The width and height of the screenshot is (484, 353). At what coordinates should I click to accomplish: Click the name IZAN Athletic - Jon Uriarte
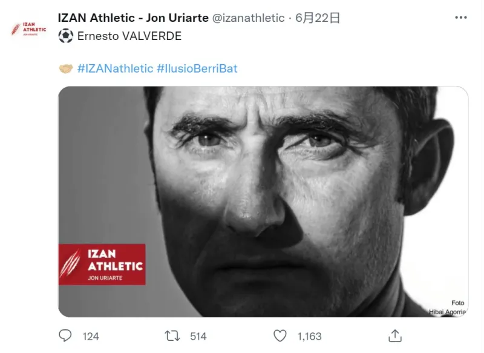132,18
